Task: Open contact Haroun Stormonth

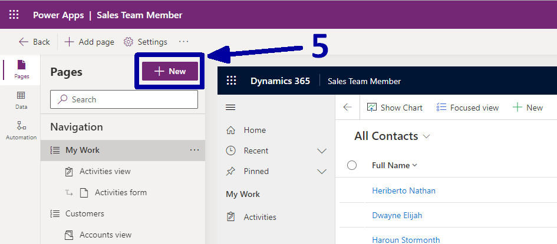Action: pos(406,240)
